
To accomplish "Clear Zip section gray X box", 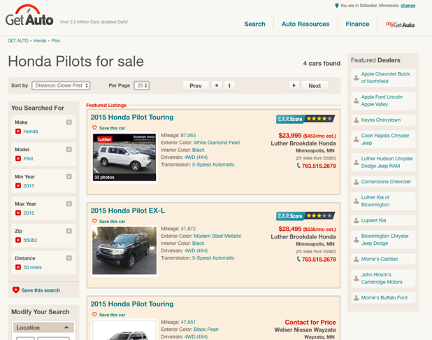I will 69,231.
